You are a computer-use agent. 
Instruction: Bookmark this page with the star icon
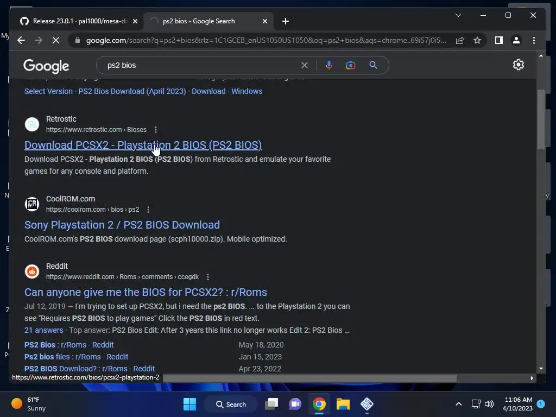click(x=477, y=40)
